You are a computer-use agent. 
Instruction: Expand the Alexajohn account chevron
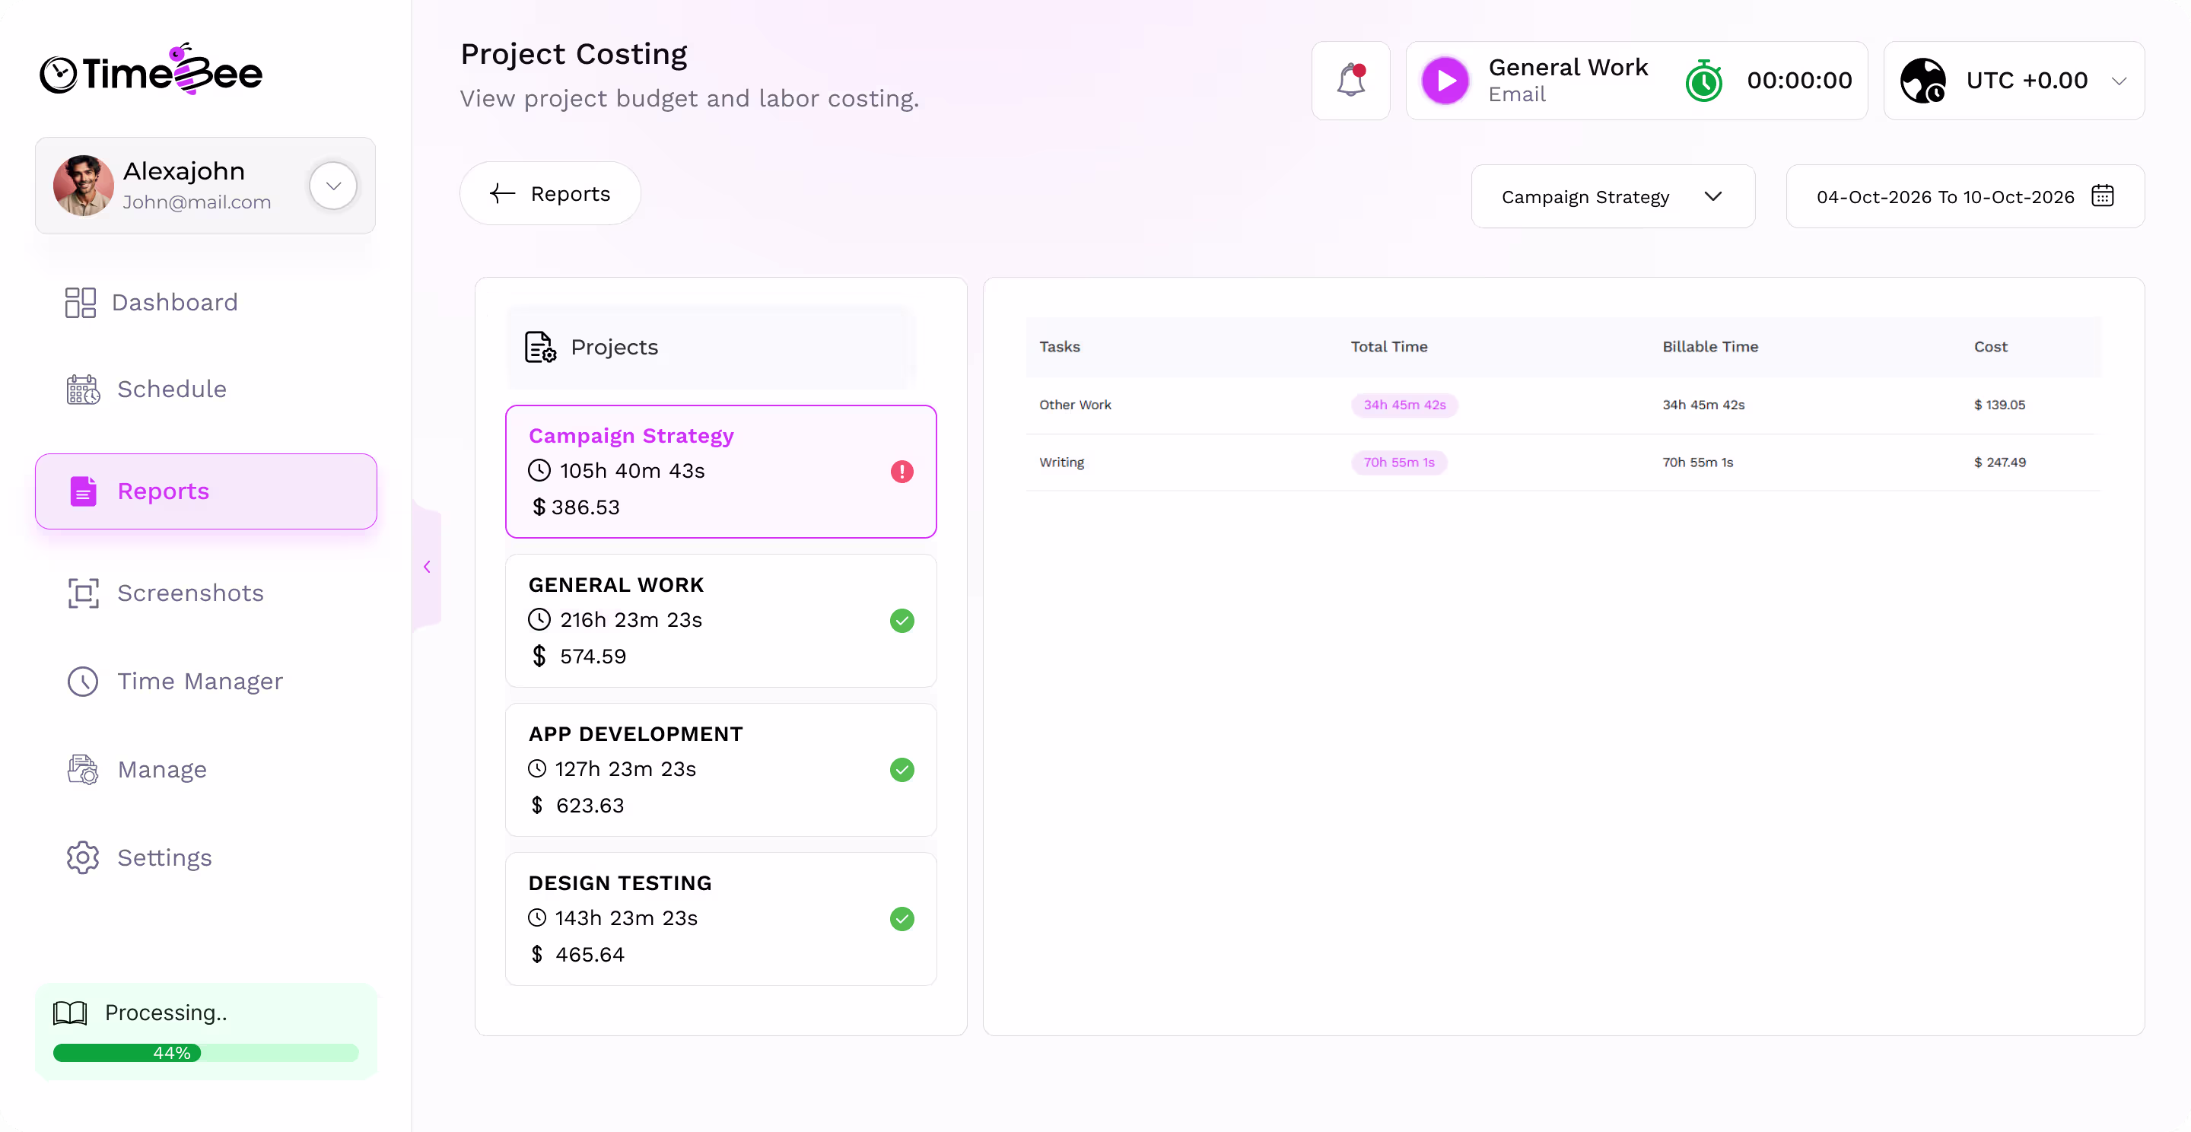333,186
